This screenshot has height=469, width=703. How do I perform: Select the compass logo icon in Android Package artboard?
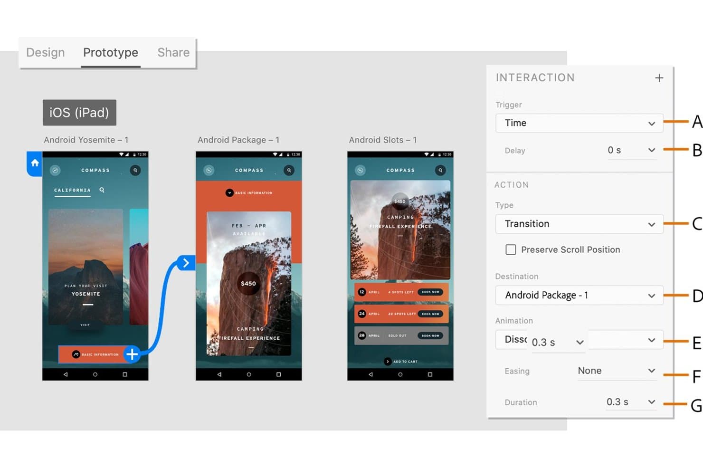coord(209,170)
